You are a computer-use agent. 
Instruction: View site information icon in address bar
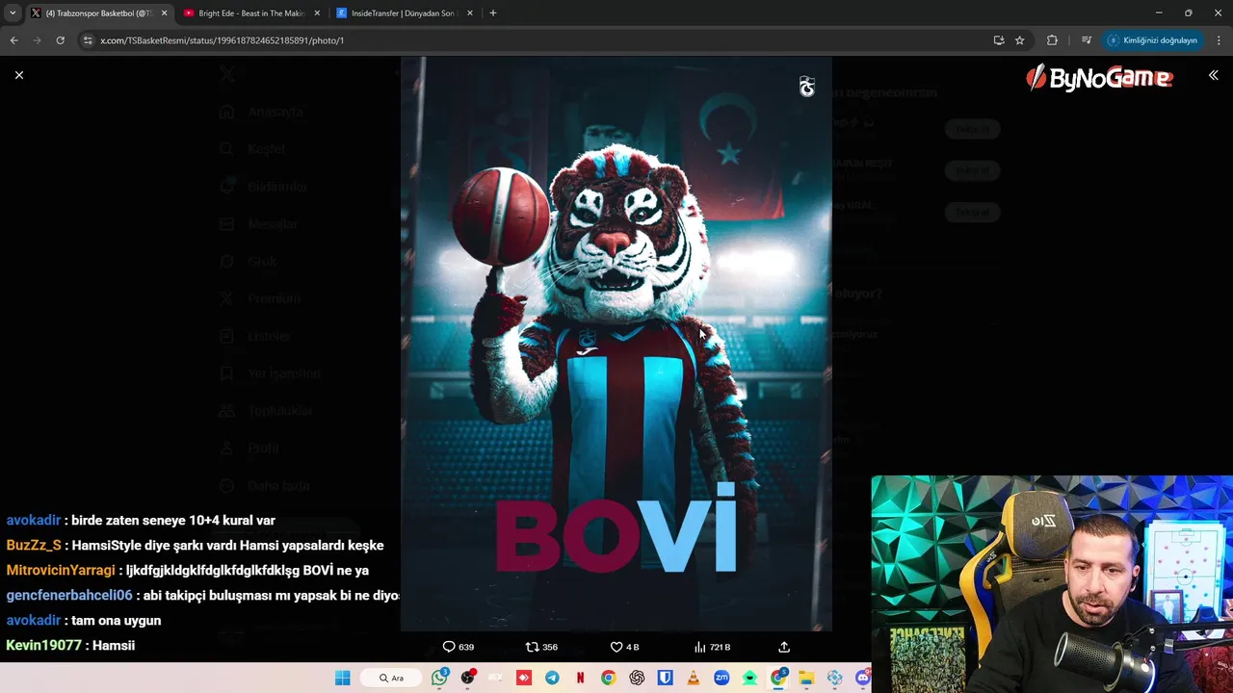coord(88,40)
